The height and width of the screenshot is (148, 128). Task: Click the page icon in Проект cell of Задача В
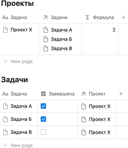click(x=84, y=133)
